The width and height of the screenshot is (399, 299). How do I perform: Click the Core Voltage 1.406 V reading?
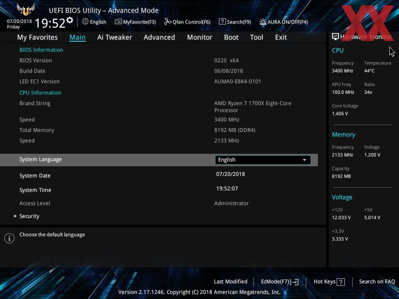340,113
